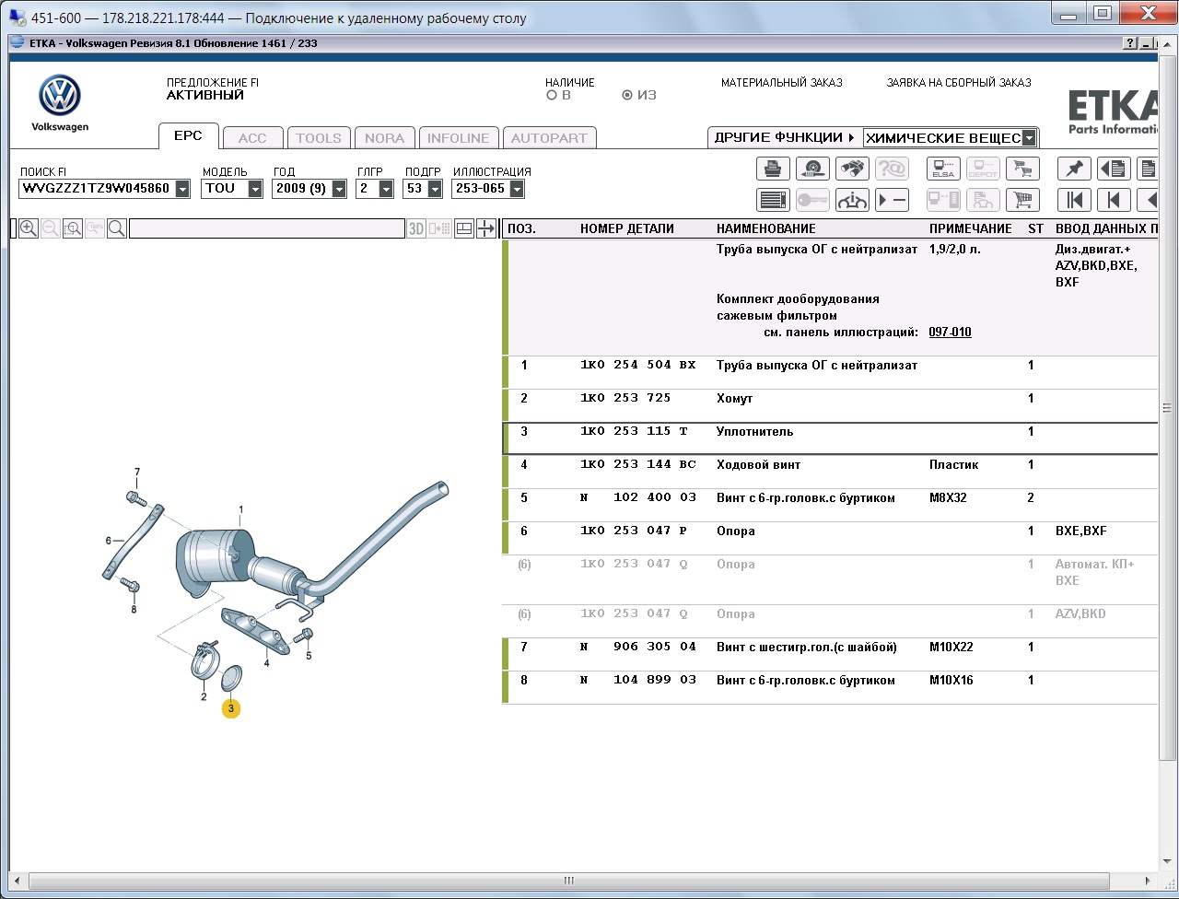This screenshot has height=899, width=1179.
Task: Open the ГОД dropdown showing 2009 (9)
Action: [x=339, y=189]
